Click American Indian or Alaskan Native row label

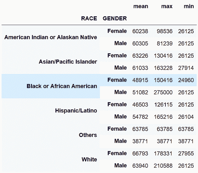[x=51, y=37]
